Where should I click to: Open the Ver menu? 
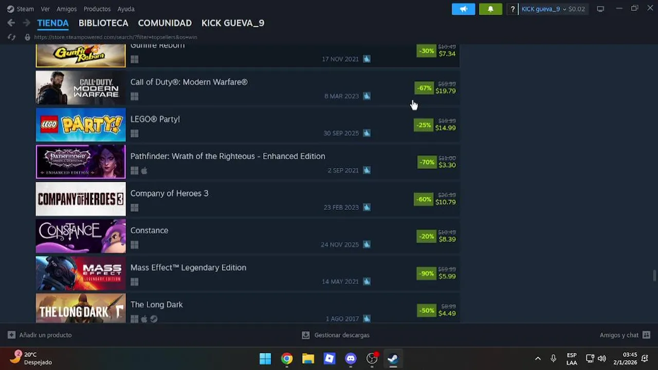tap(45, 9)
